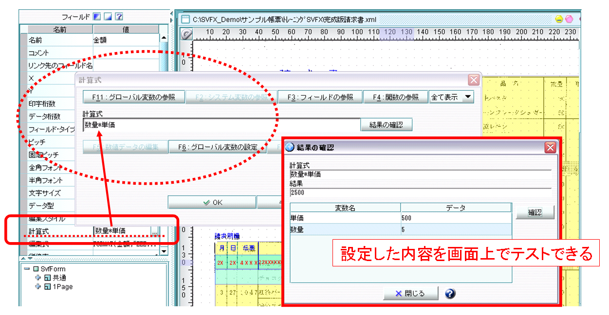
Task: Select the データ桁数 property row
Action: coord(51,116)
